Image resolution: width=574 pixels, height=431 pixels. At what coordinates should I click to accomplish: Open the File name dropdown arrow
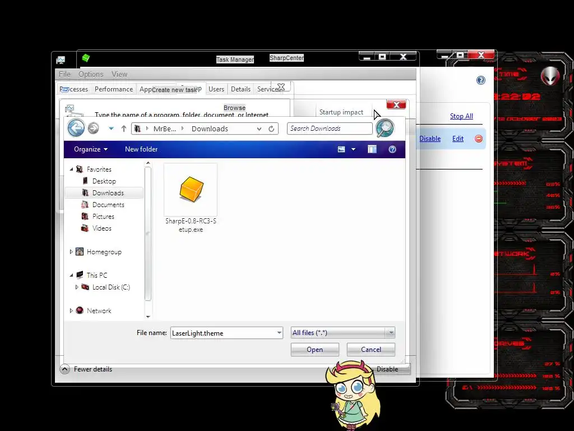pyautogui.click(x=279, y=333)
